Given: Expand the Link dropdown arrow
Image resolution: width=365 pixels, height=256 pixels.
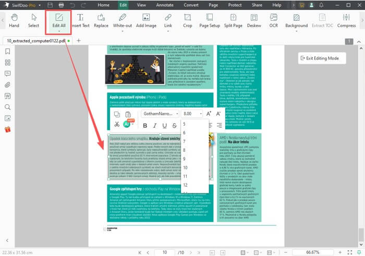Looking at the screenshot, I should coord(168,31).
